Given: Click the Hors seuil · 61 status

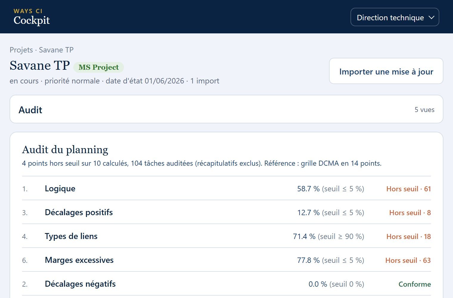Looking at the screenshot, I should point(409,189).
